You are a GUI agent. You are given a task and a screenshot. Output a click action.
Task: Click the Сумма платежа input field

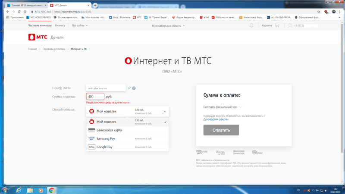(95, 97)
